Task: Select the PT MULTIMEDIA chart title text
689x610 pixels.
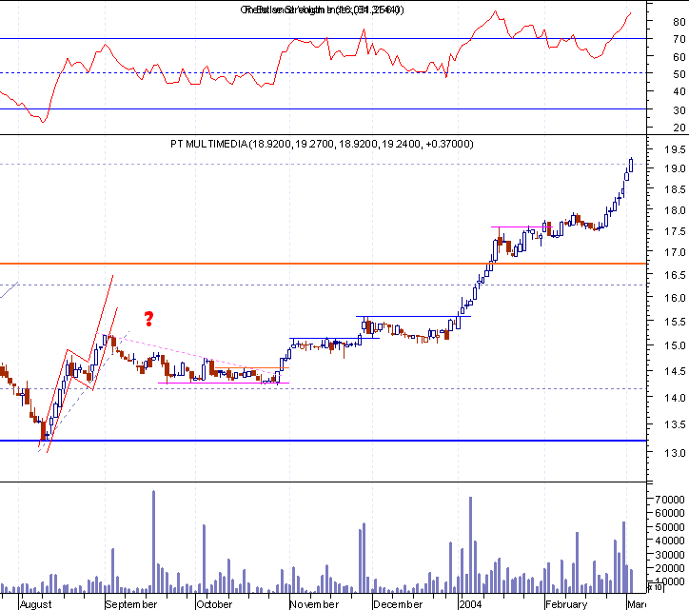Action: (322, 144)
